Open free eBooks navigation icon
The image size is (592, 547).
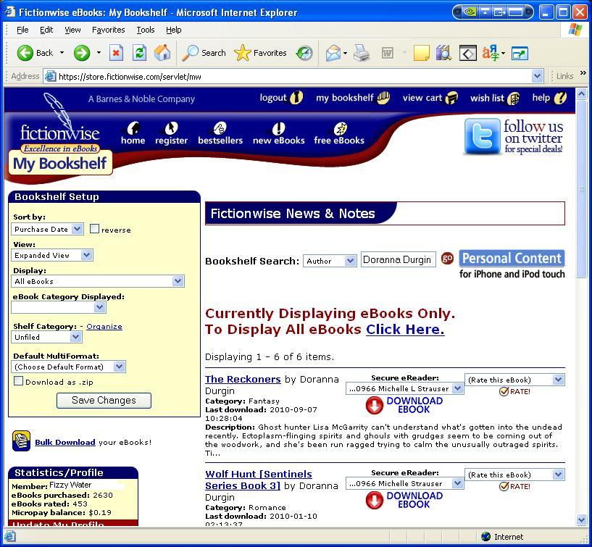340,128
